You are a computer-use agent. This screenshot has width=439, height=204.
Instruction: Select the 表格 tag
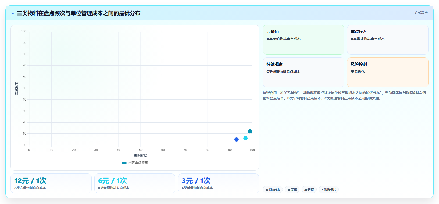[292, 190]
